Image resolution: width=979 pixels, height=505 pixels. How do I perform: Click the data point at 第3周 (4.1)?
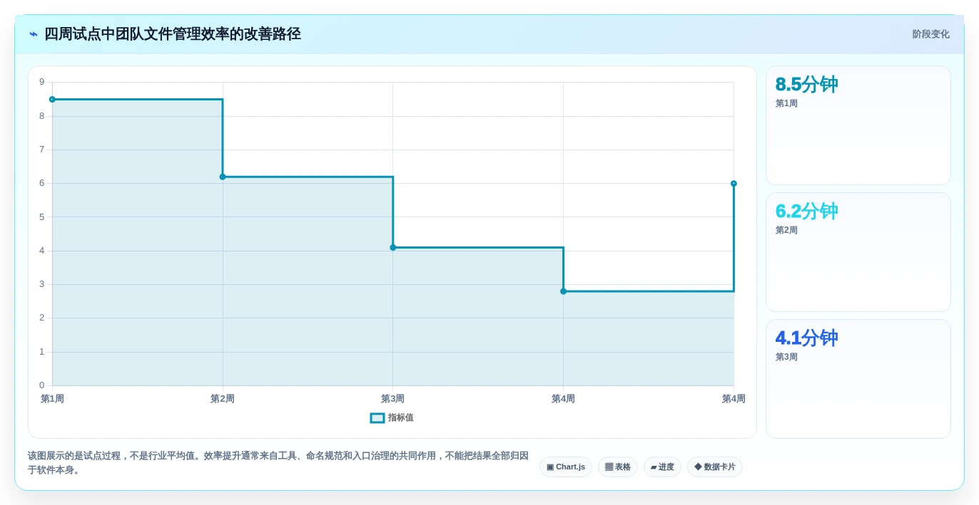(x=393, y=247)
